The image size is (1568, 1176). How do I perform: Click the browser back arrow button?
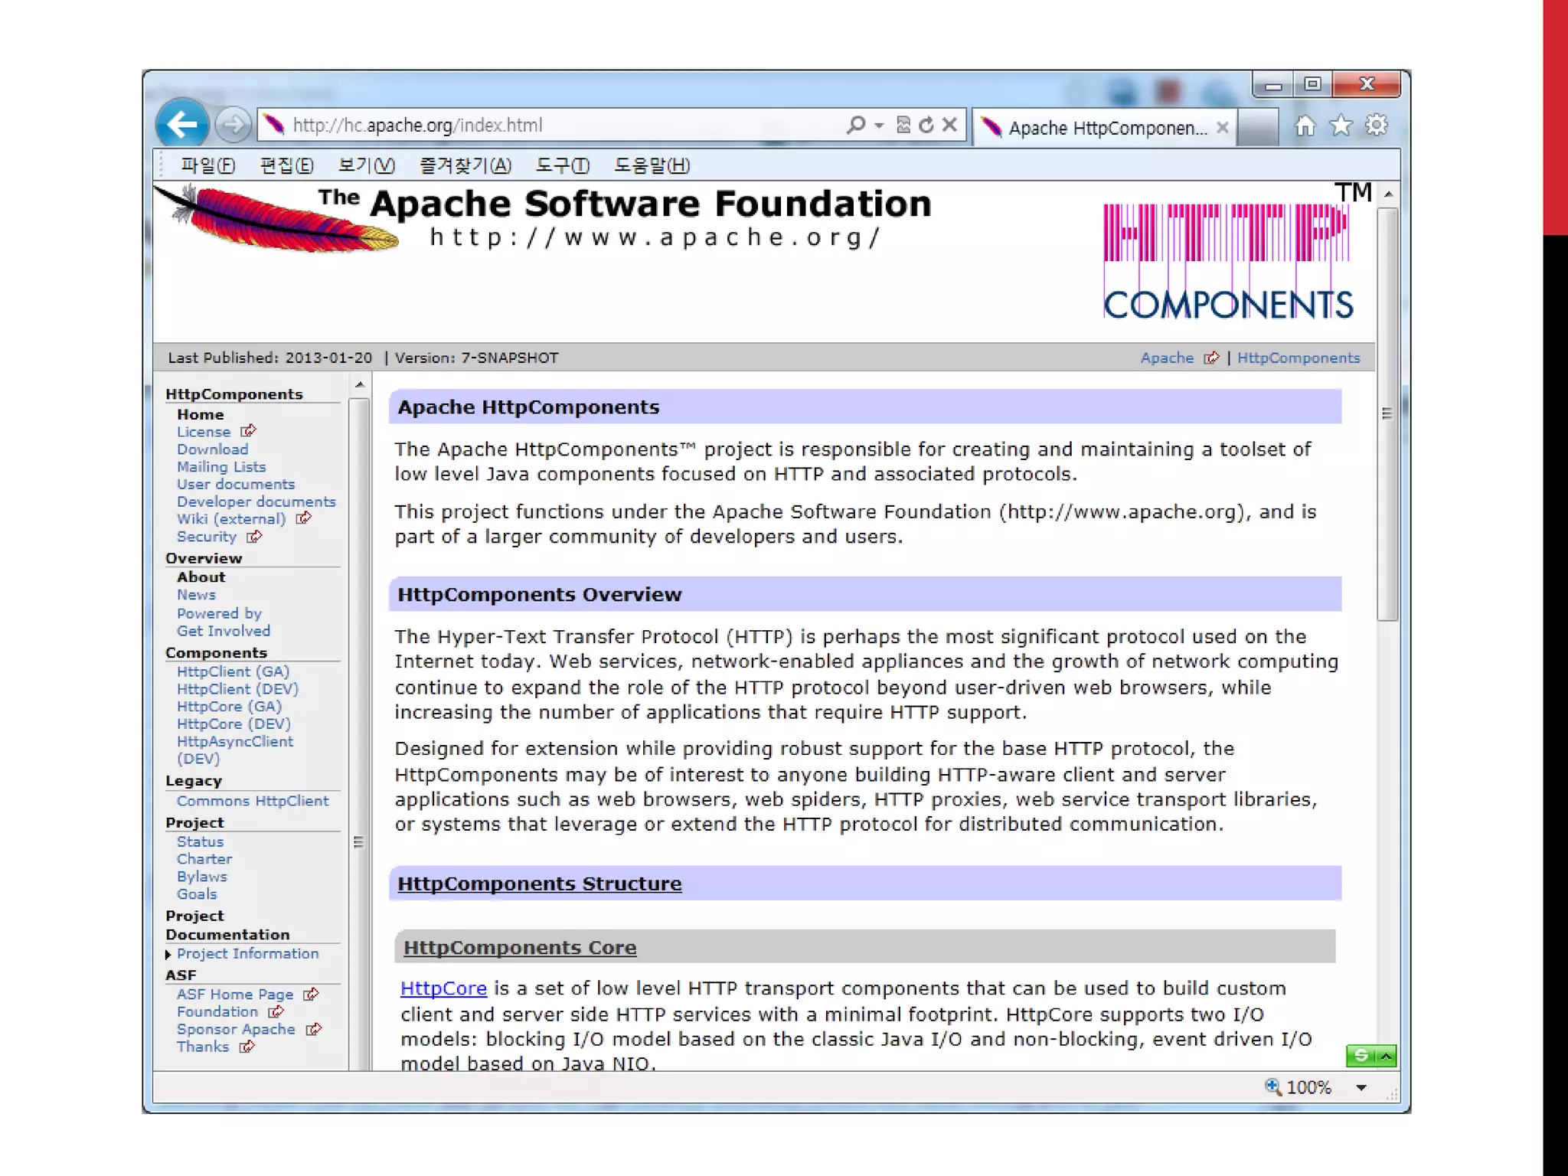[182, 125]
